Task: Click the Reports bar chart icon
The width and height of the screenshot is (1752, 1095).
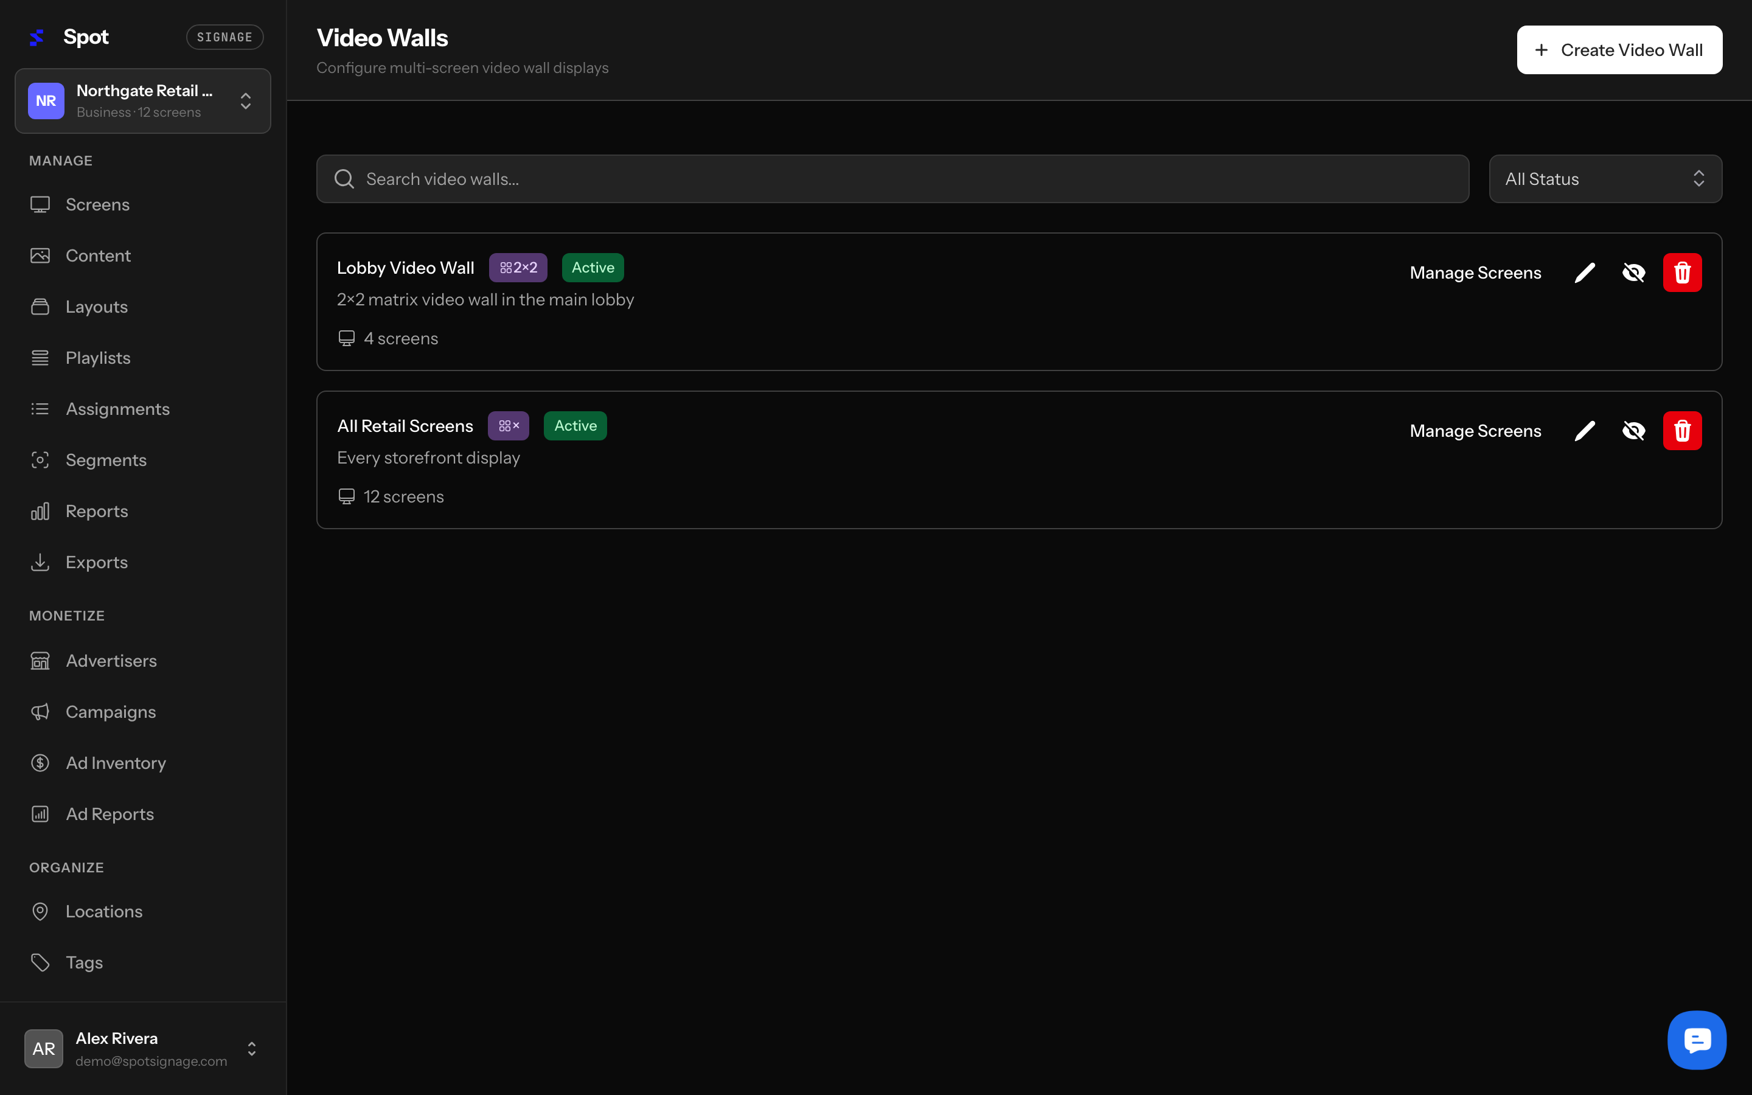Action: coord(40,511)
